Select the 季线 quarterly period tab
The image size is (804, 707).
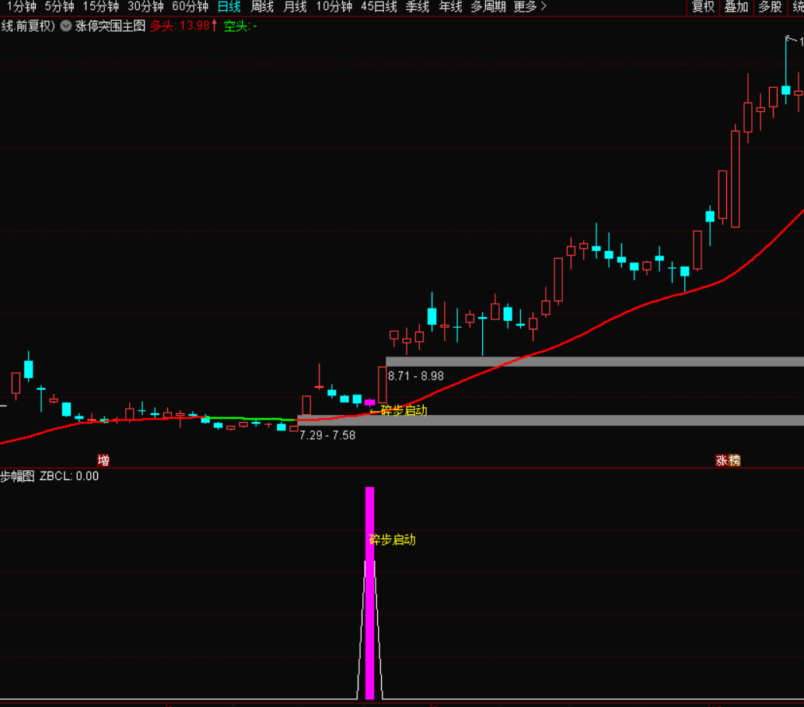click(418, 7)
